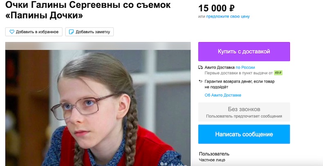The width and height of the screenshot is (323, 166).
Task: Click the note icon beside Добавить заметку
Action: [71, 32]
